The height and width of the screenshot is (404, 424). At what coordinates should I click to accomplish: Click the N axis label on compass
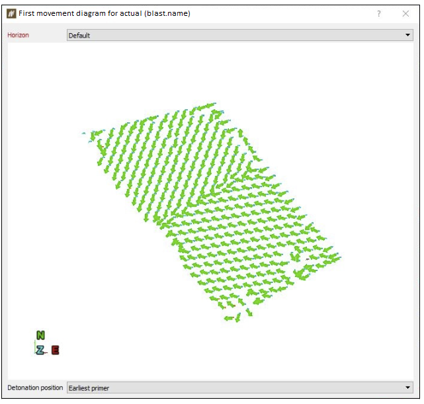(x=40, y=335)
